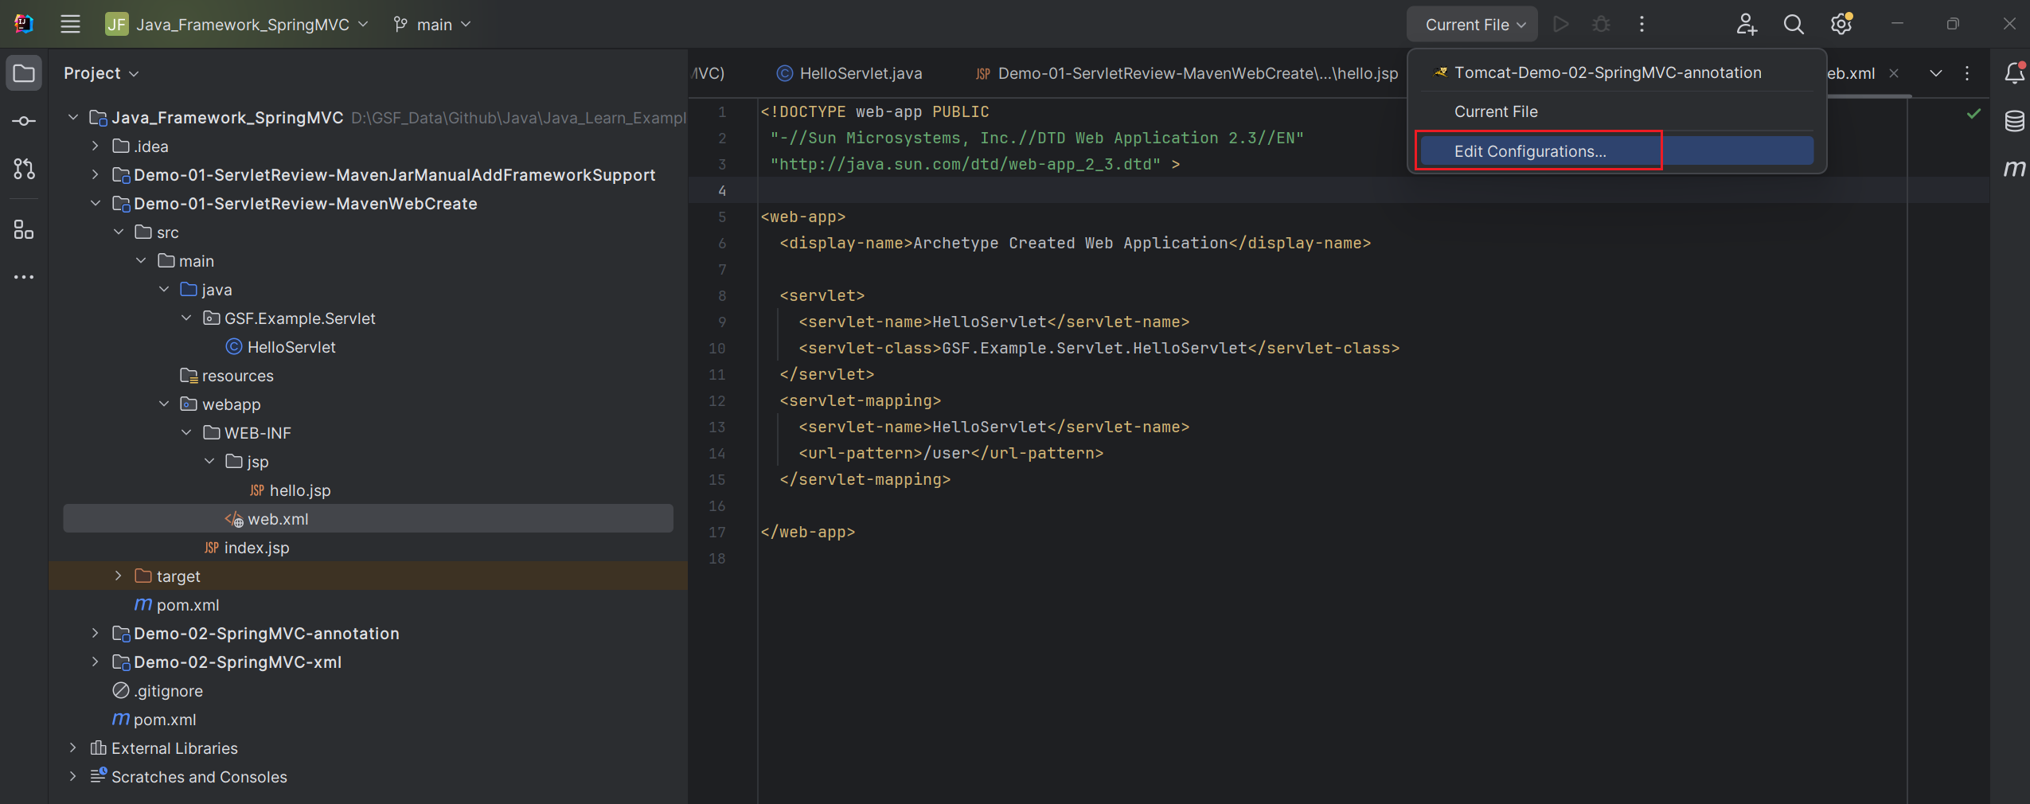Open Code With Me user icon

point(1746,25)
